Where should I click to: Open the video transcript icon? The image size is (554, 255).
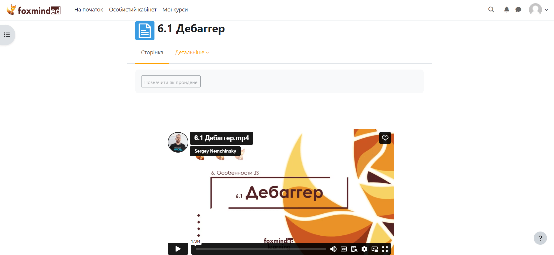point(354,249)
